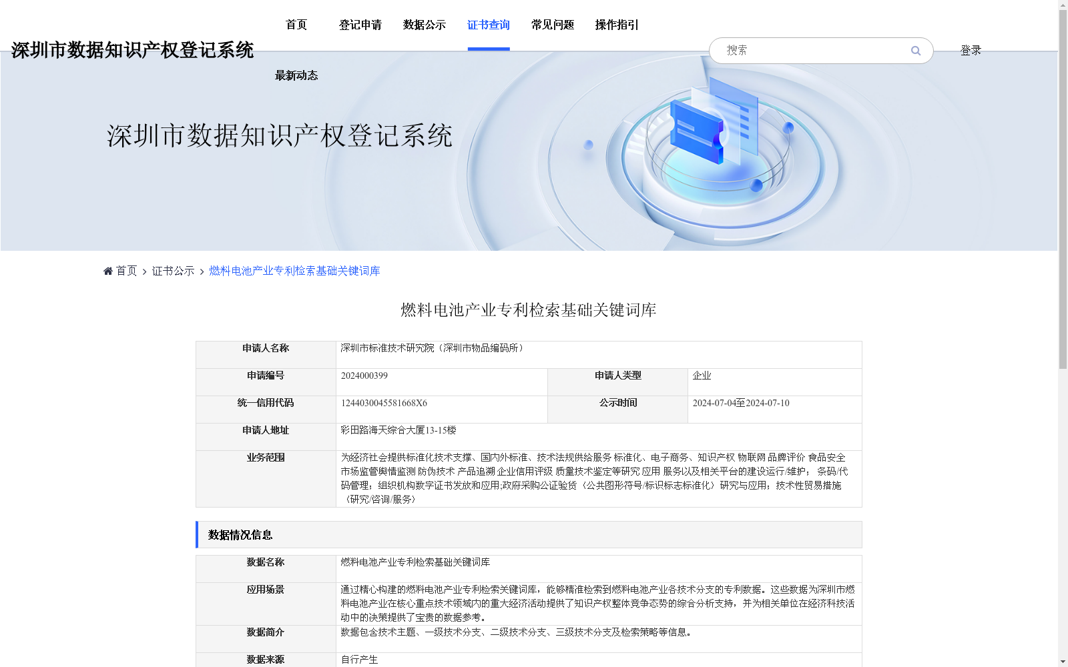Click the 数据情况信息 section header
1068x667 pixels.
tap(529, 535)
